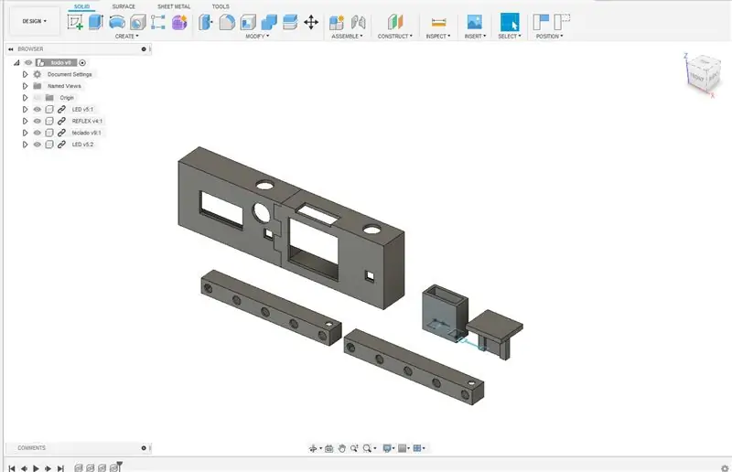Click the ViewCube orientation widget
Screen dimensions: 732x472
pos(703,75)
